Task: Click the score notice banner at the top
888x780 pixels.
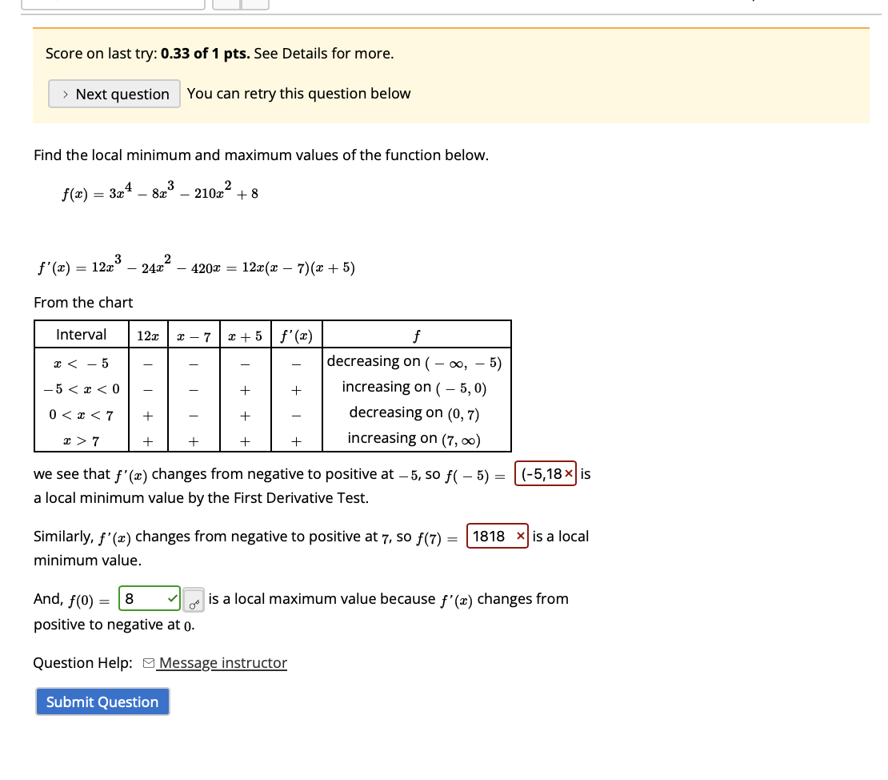Action: (450, 74)
